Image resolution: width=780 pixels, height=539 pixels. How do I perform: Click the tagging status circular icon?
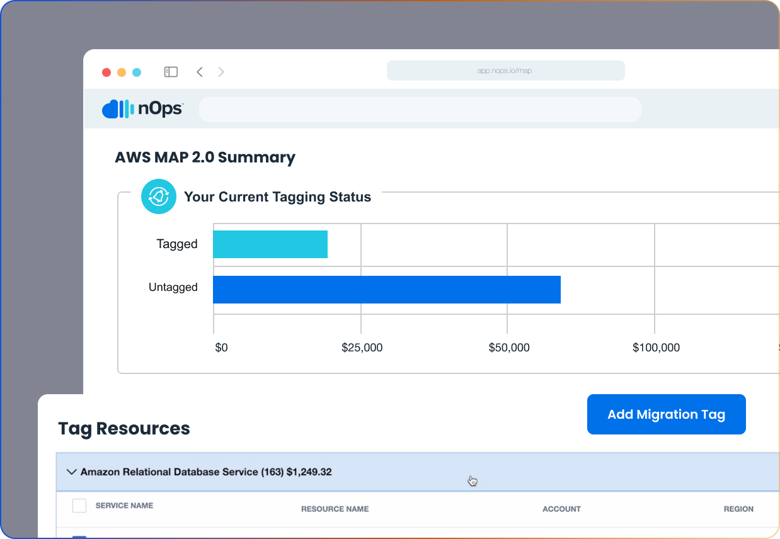click(159, 196)
